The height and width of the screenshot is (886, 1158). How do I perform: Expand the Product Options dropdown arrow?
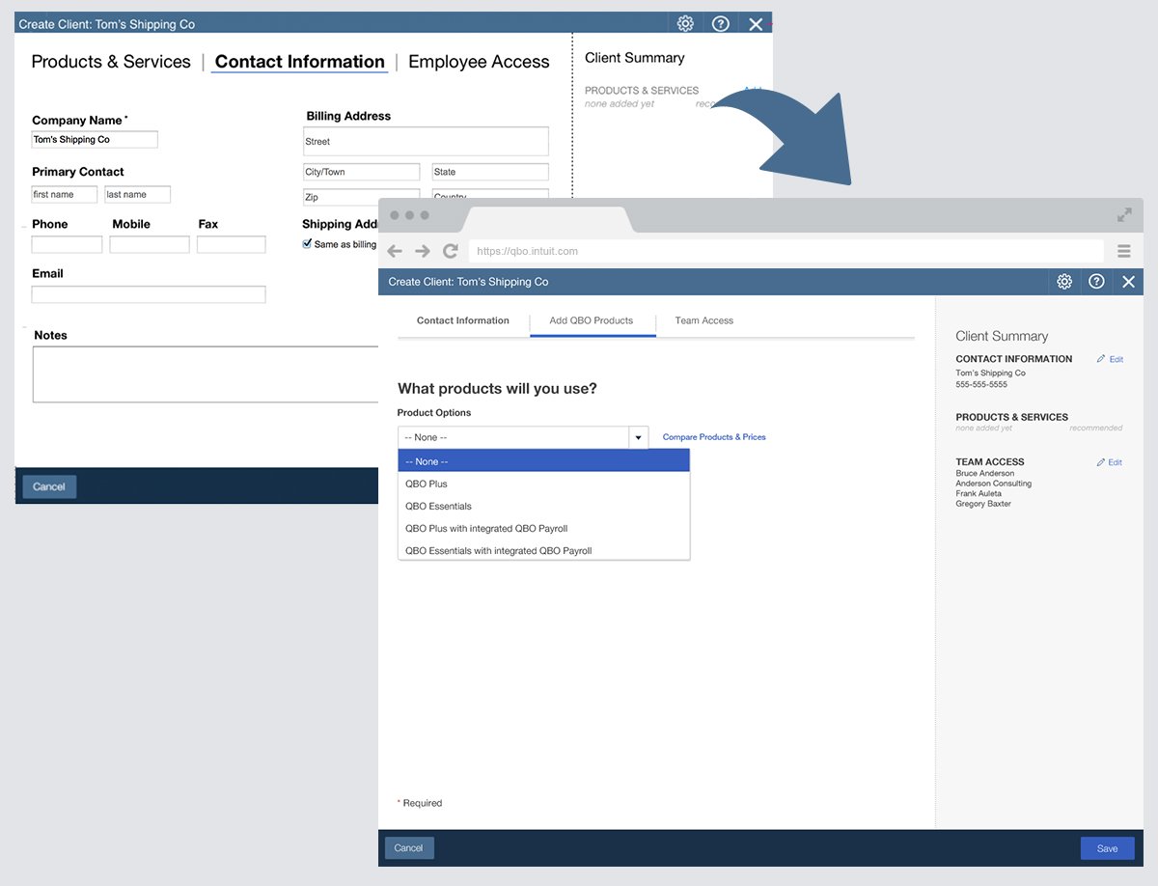tap(638, 438)
